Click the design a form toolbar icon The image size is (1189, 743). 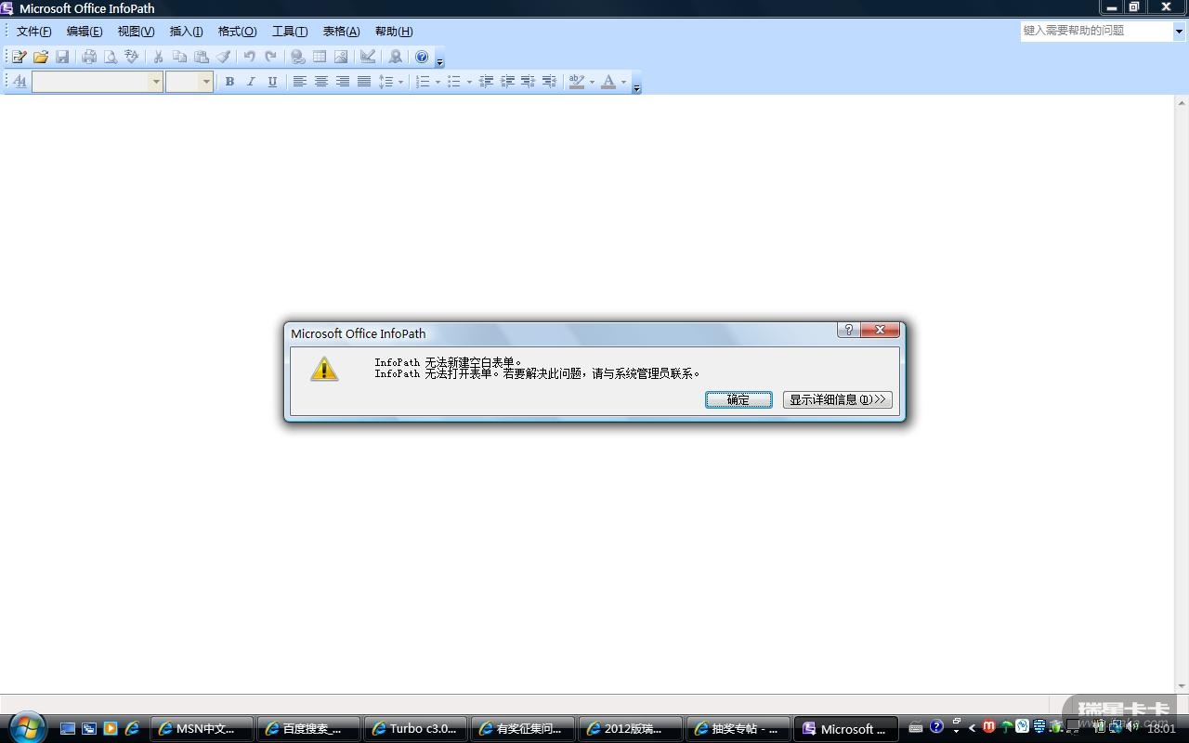pos(19,57)
